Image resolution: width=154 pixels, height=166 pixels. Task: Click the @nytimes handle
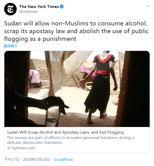pyautogui.click(x=28, y=12)
